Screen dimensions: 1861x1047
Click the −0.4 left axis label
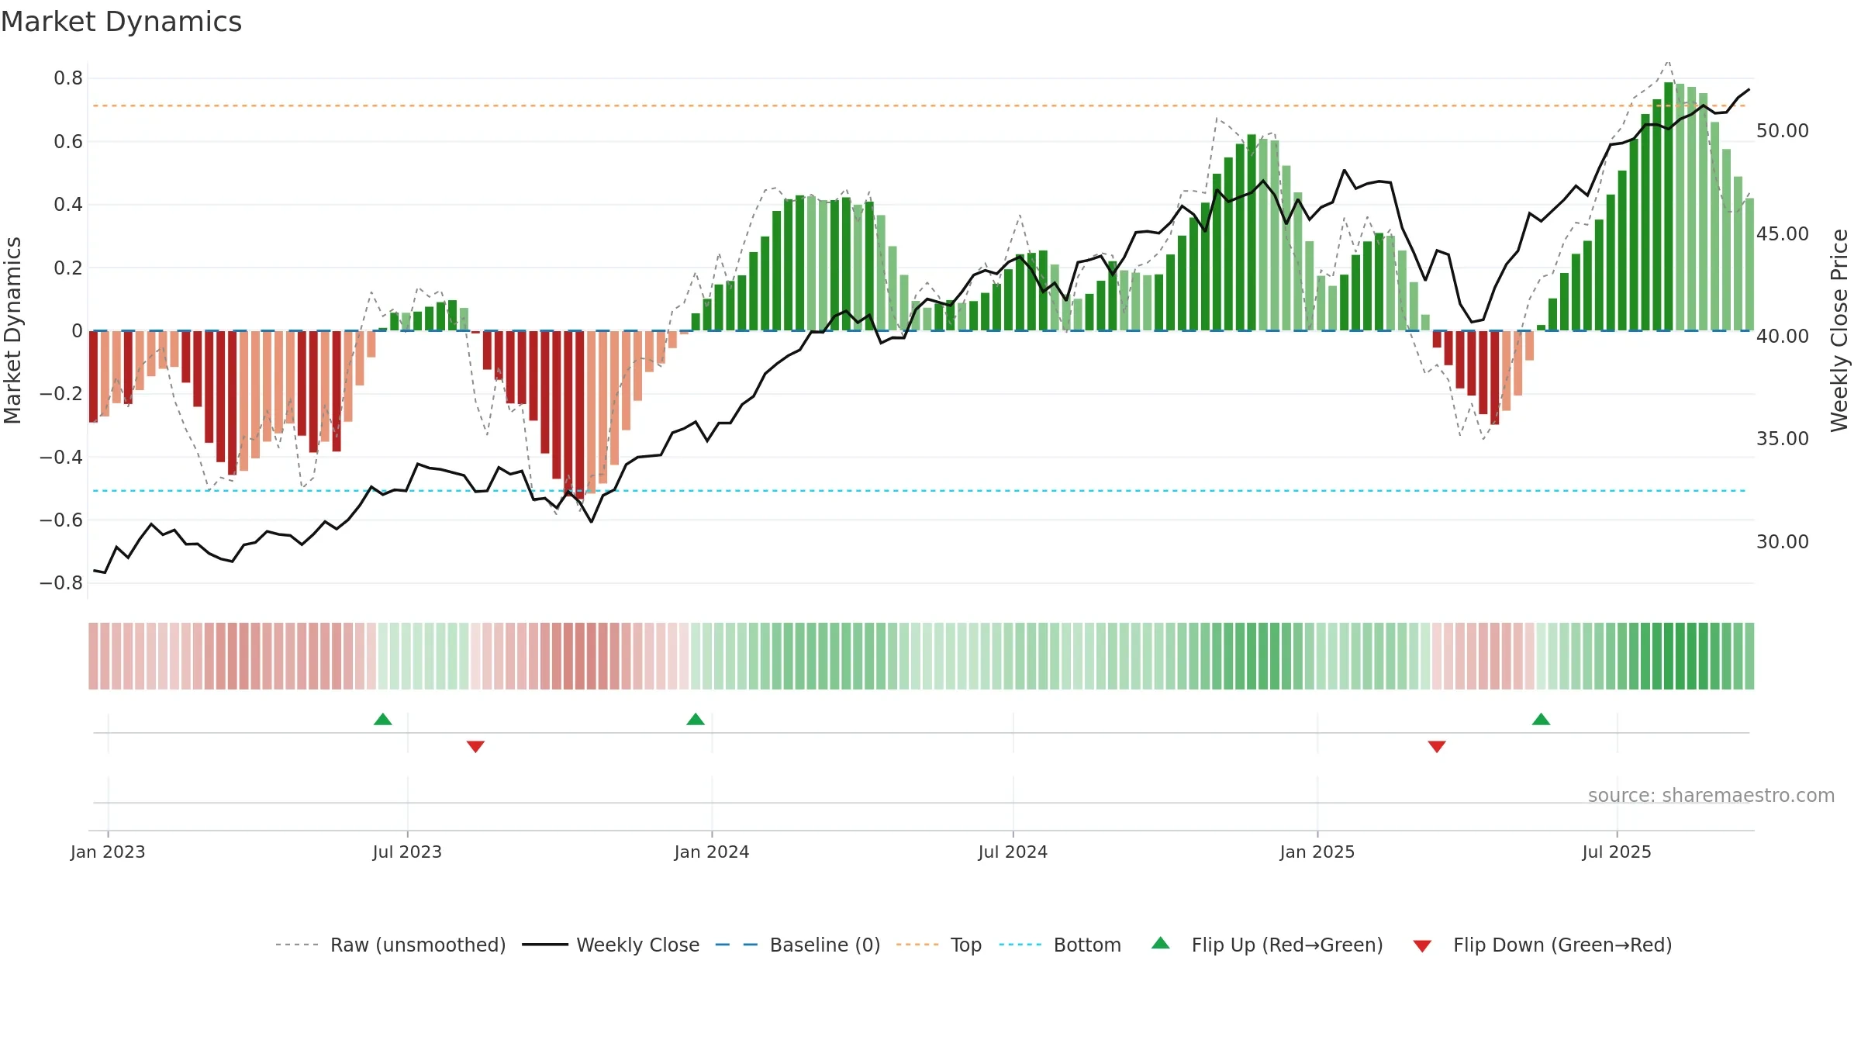point(61,457)
